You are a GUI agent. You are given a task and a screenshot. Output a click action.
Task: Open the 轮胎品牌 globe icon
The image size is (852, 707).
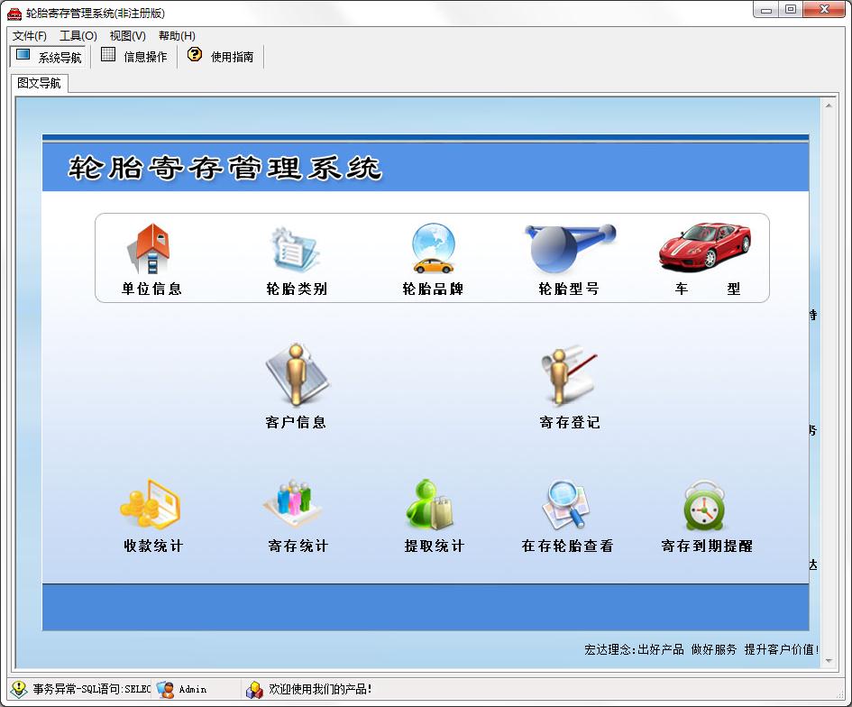433,248
